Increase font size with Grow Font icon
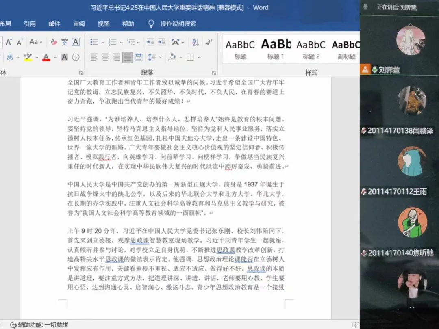This screenshot has height=329, width=439. point(9,42)
